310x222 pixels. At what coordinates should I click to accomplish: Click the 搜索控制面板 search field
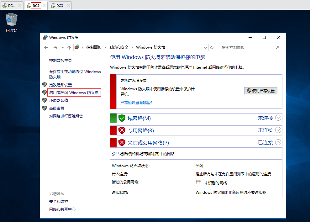[250, 47]
